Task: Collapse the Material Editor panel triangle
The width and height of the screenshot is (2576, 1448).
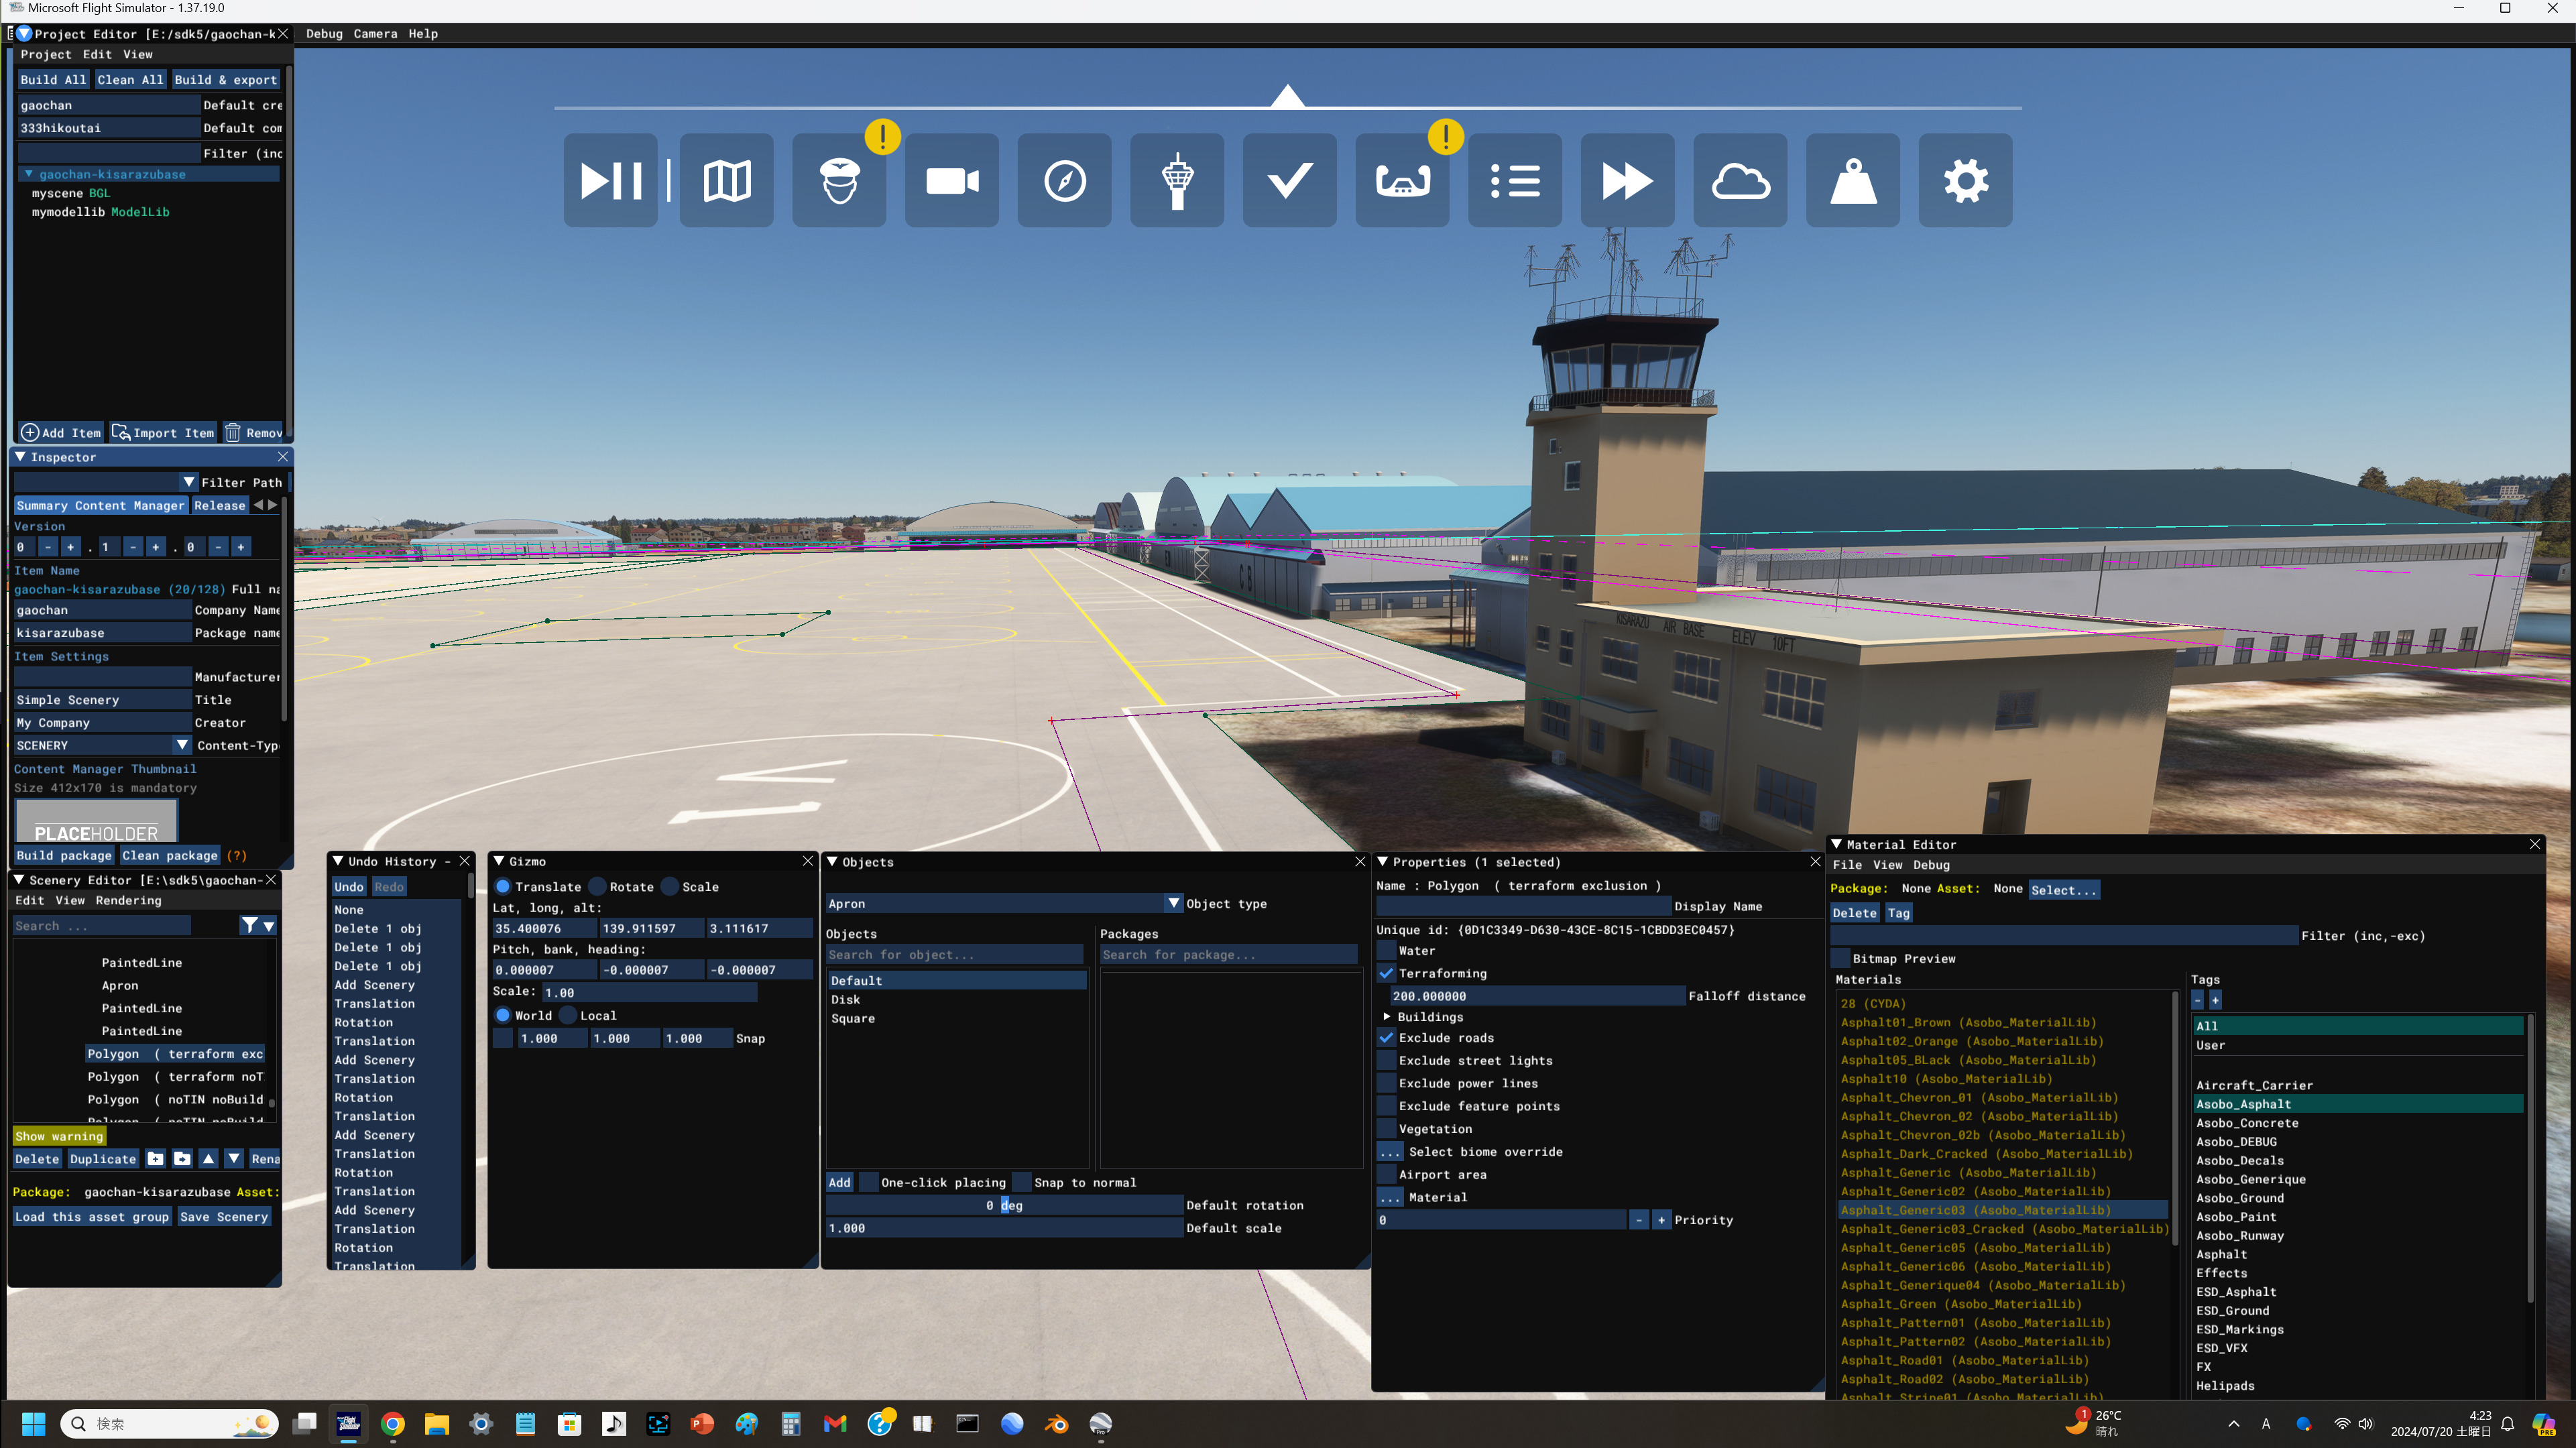Action: 1836,845
